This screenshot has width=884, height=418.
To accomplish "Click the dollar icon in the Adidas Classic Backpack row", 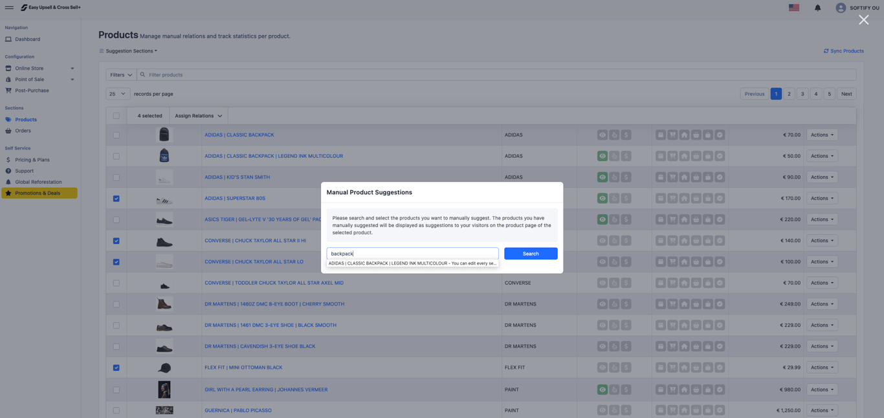I will coord(626,135).
